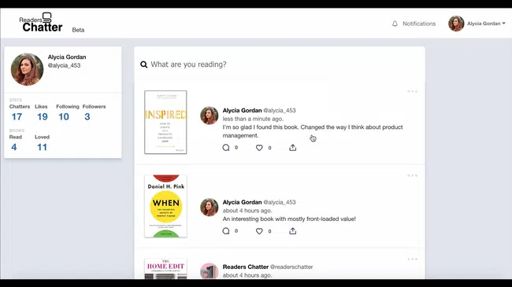
Task: Open options menu on When post
Action: [413, 175]
